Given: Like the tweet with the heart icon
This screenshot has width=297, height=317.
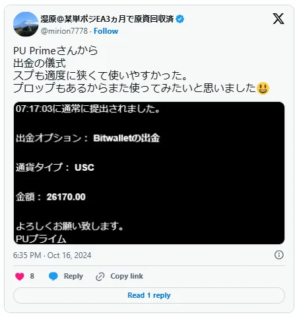Looking at the screenshot, I should click(x=20, y=276).
